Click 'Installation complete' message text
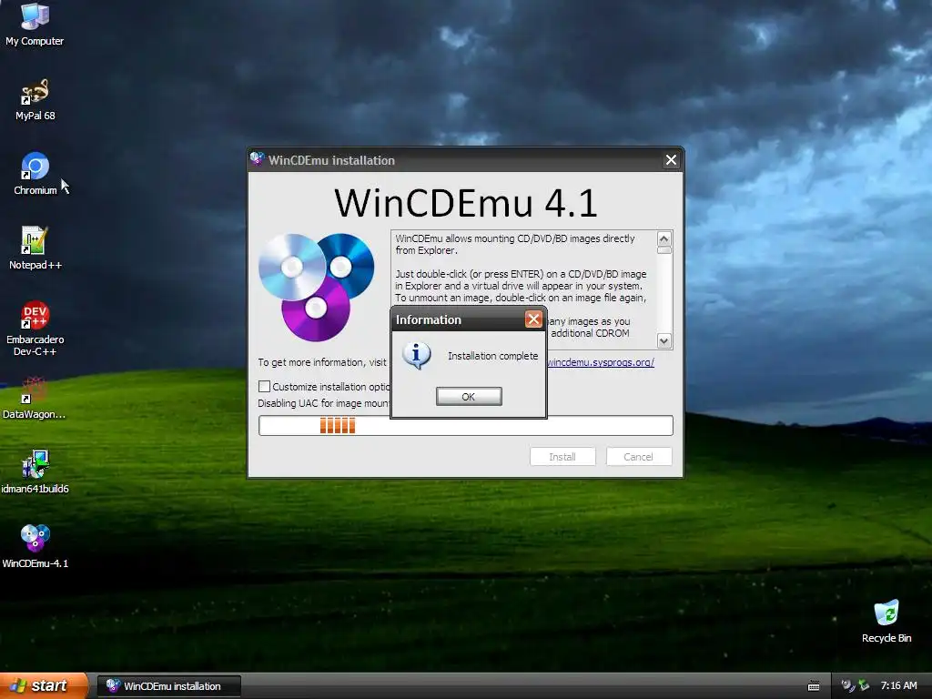Screen dimensions: 932x699 tap(492, 356)
